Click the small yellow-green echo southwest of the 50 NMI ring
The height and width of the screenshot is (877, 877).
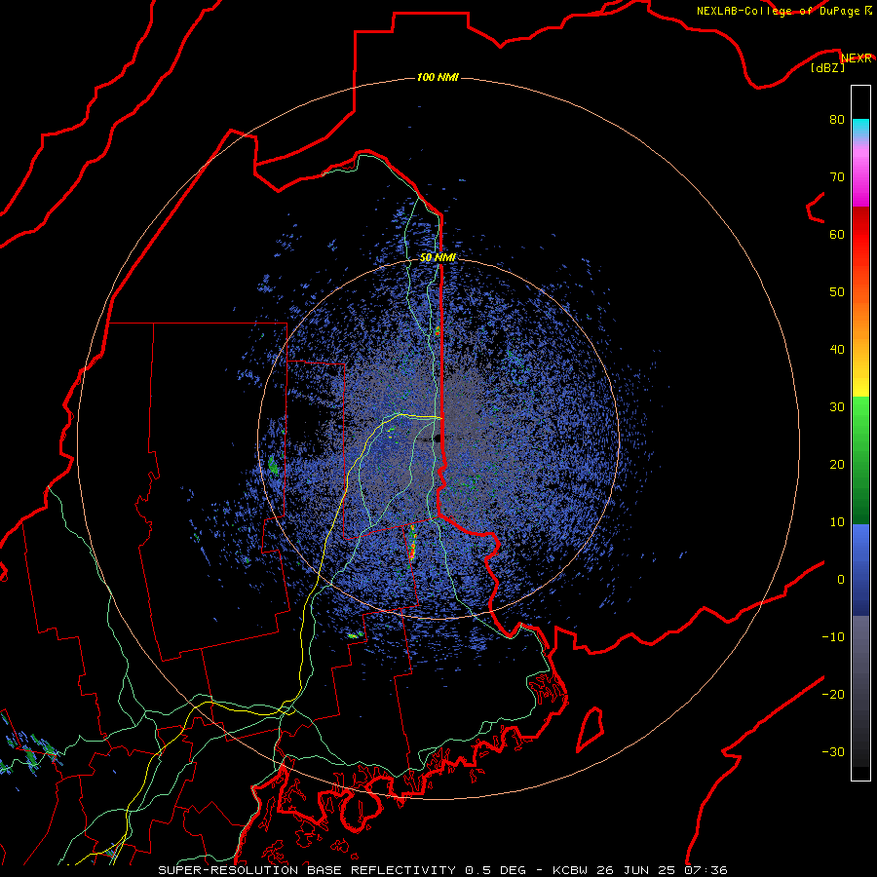pos(355,634)
